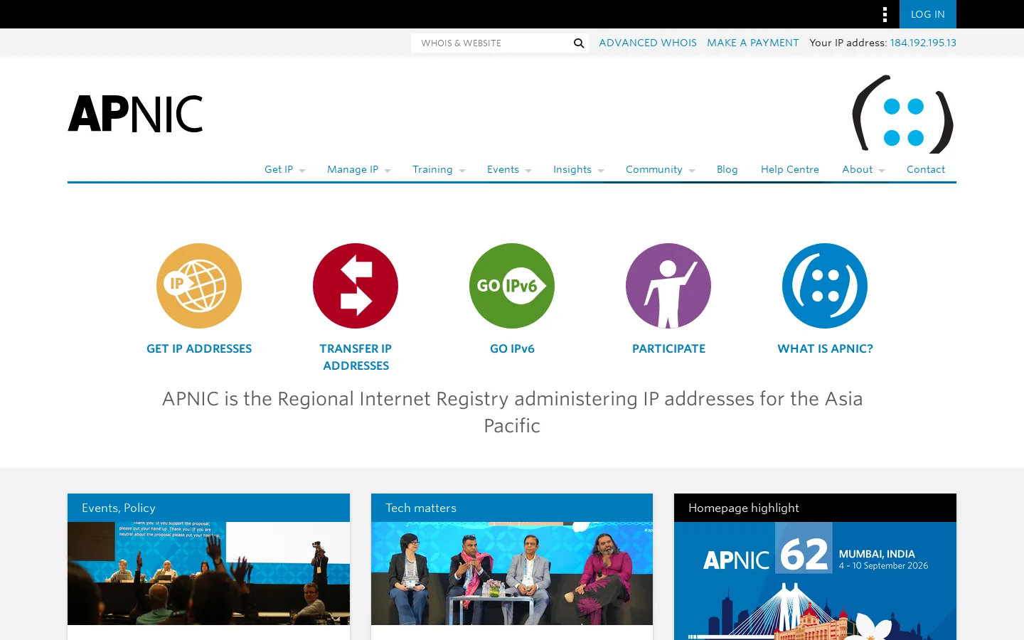Click the blue What is APNIC icon

coord(825,286)
